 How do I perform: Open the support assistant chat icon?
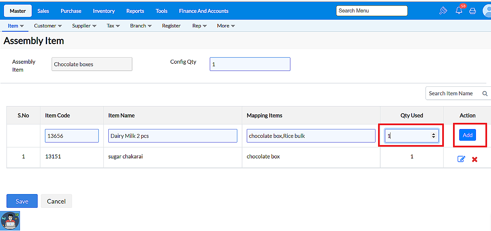click(x=10, y=221)
